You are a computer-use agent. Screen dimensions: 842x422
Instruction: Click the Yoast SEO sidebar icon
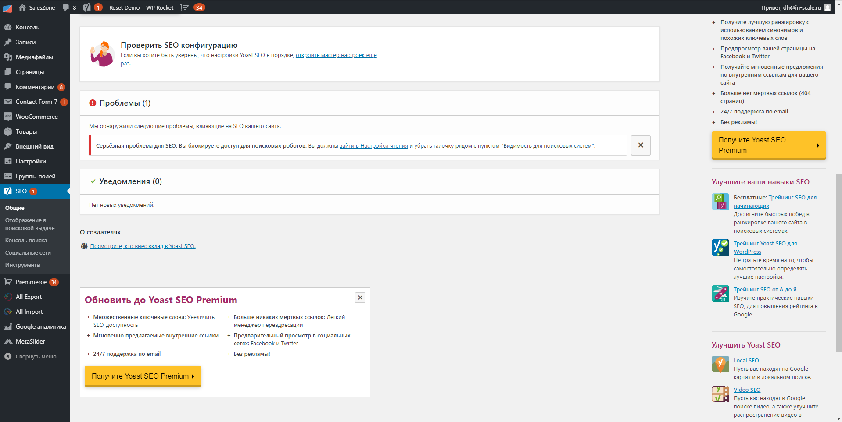tap(8, 191)
